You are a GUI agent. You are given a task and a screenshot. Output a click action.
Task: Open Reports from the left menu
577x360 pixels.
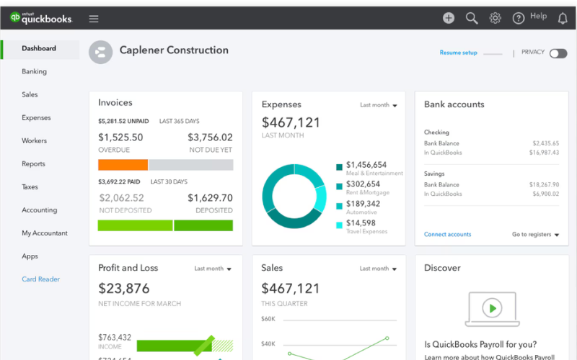tap(33, 164)
